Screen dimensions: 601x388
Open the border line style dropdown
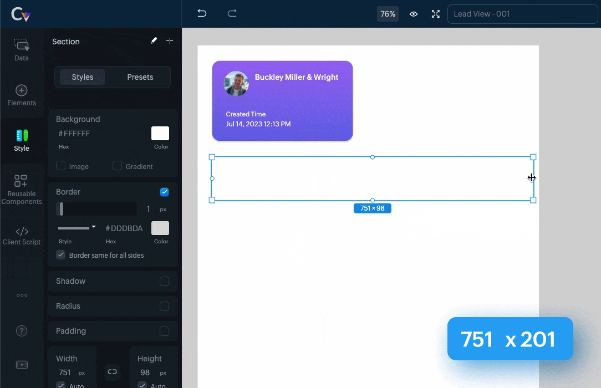tap(77, 228)
